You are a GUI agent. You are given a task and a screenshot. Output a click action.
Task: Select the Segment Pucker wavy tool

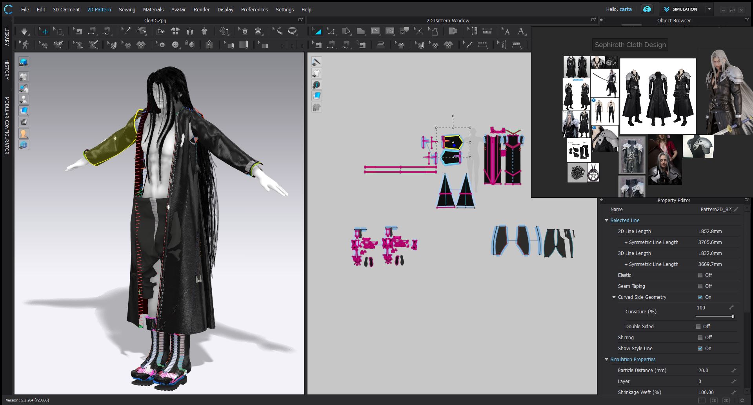(x=517, y=45)
